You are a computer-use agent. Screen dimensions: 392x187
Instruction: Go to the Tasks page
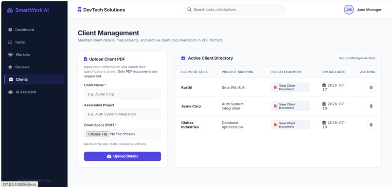click(x=34, y=42)
